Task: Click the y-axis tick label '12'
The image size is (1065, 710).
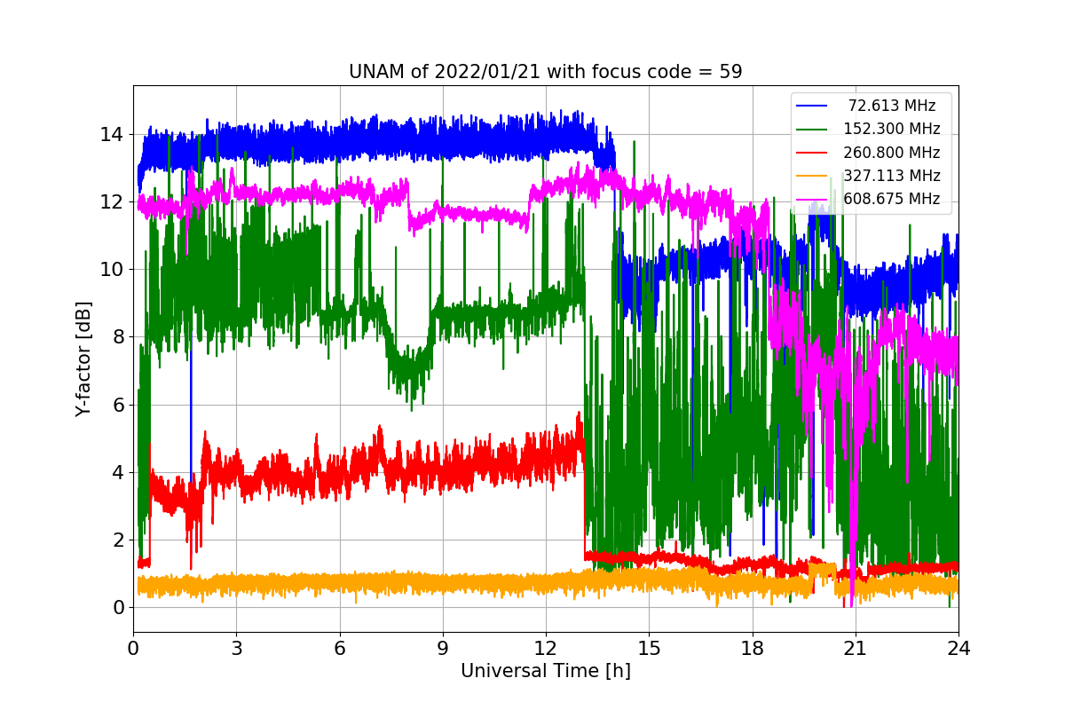Action: click(x=112, y=202)
